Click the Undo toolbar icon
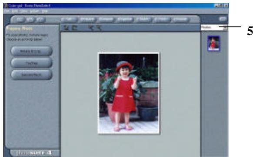The image size is (253, 157). click(x=66, y=28)
